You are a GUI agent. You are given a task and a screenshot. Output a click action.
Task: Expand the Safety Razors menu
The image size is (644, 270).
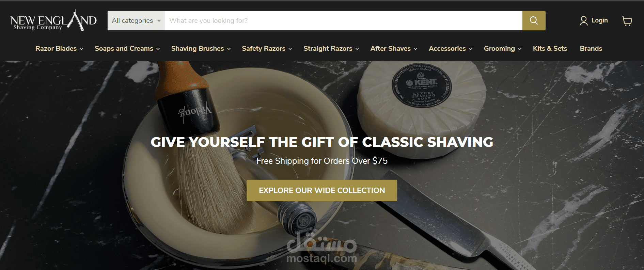pyautogui.click(x=267, y=48)
